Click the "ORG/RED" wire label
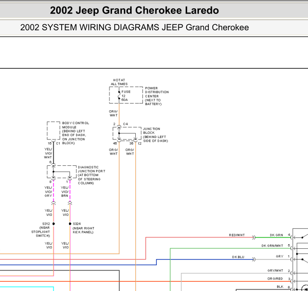The height and width of the screenshot is (291, 308). [x=275, y=279]
